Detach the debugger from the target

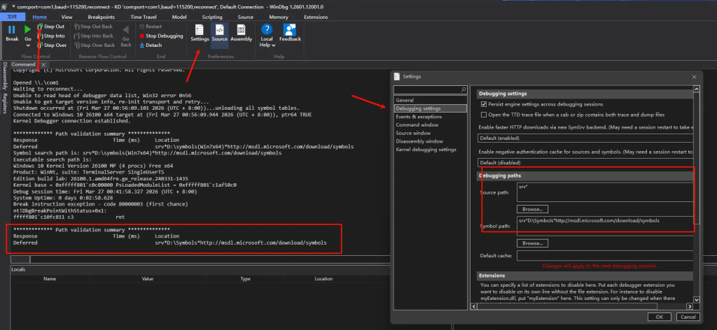click(151, 45)
